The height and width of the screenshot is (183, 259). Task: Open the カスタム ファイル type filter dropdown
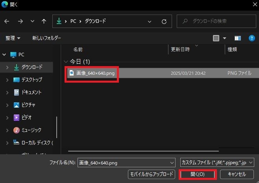tap(217, 163)
